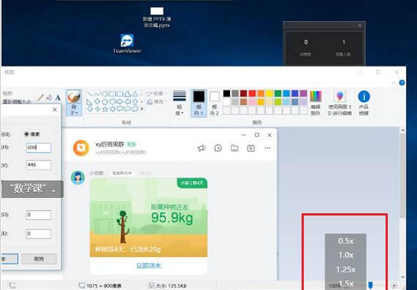The width and height of the screenshot is (417, 290).
Task: Click the horizontal field showing 600
Action: (x=39, y=148)
